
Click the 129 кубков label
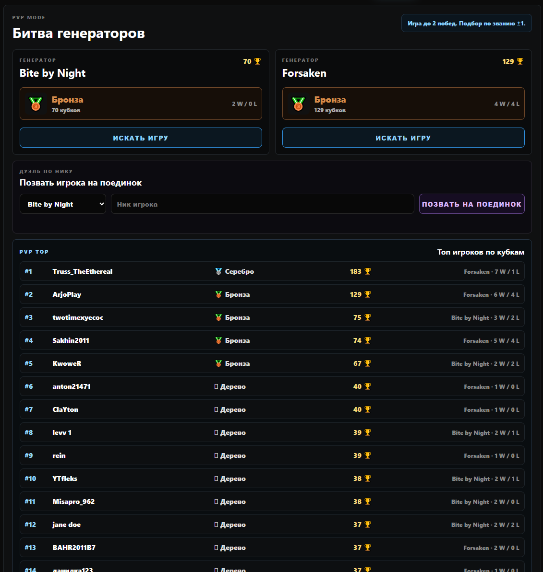(x=330, y=110)
